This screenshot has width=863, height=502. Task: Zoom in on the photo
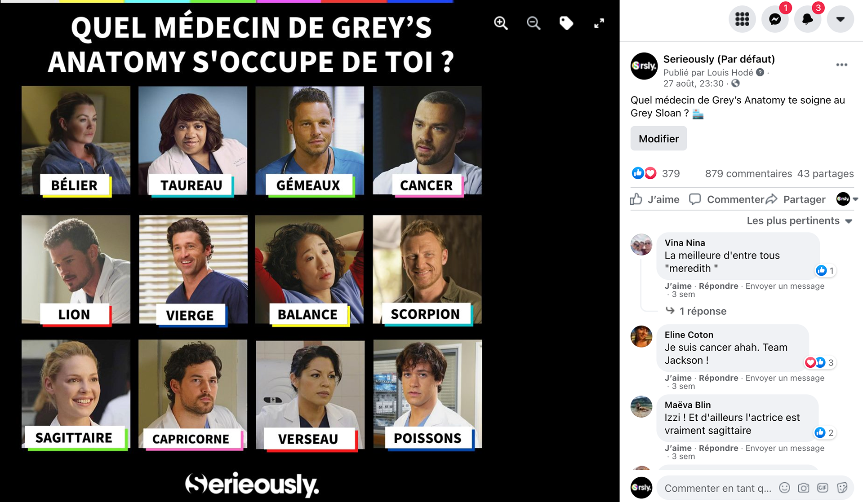click(501, 23)
